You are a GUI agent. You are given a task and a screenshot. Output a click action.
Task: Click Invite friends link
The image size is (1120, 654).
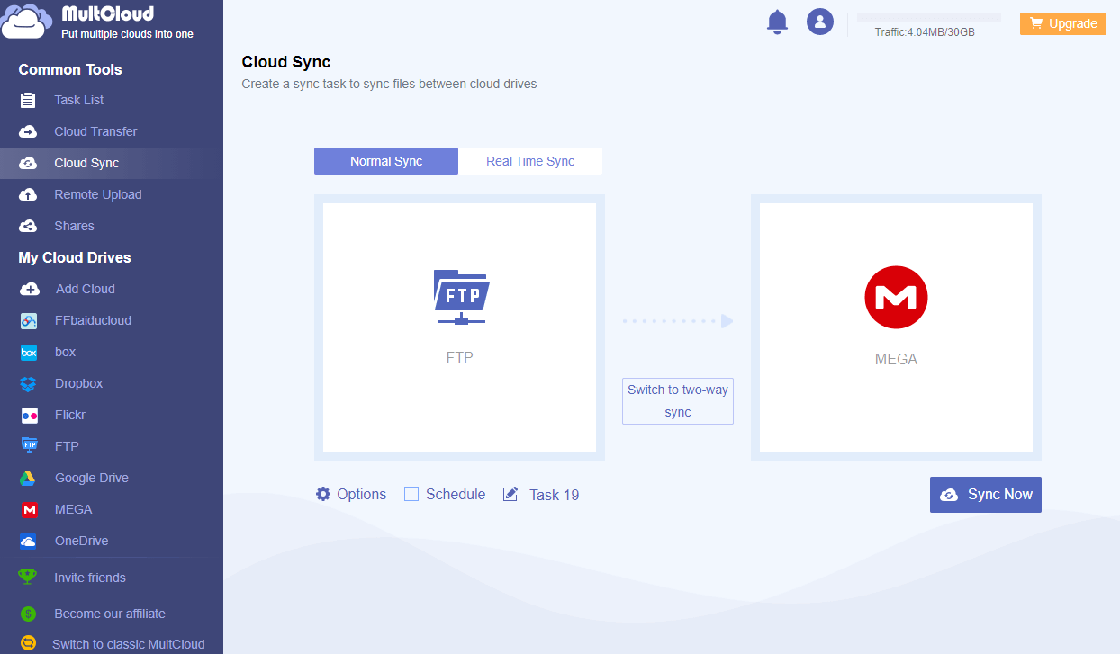[x=90, y=578]
